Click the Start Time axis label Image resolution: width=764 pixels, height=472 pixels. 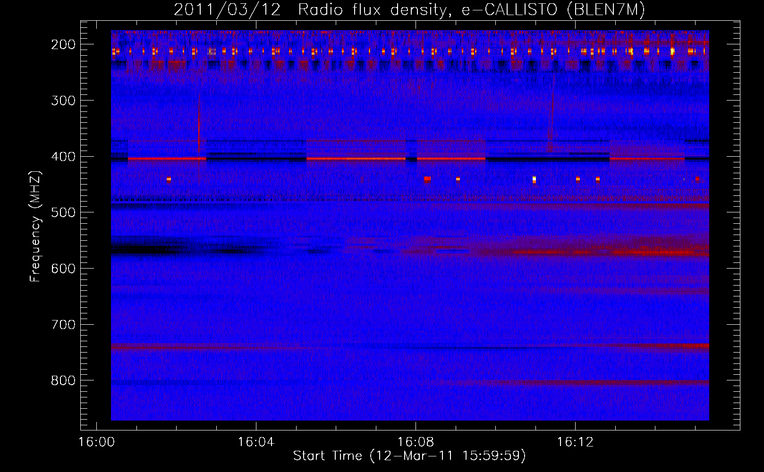pyautogui.click(x=409, y=456)
